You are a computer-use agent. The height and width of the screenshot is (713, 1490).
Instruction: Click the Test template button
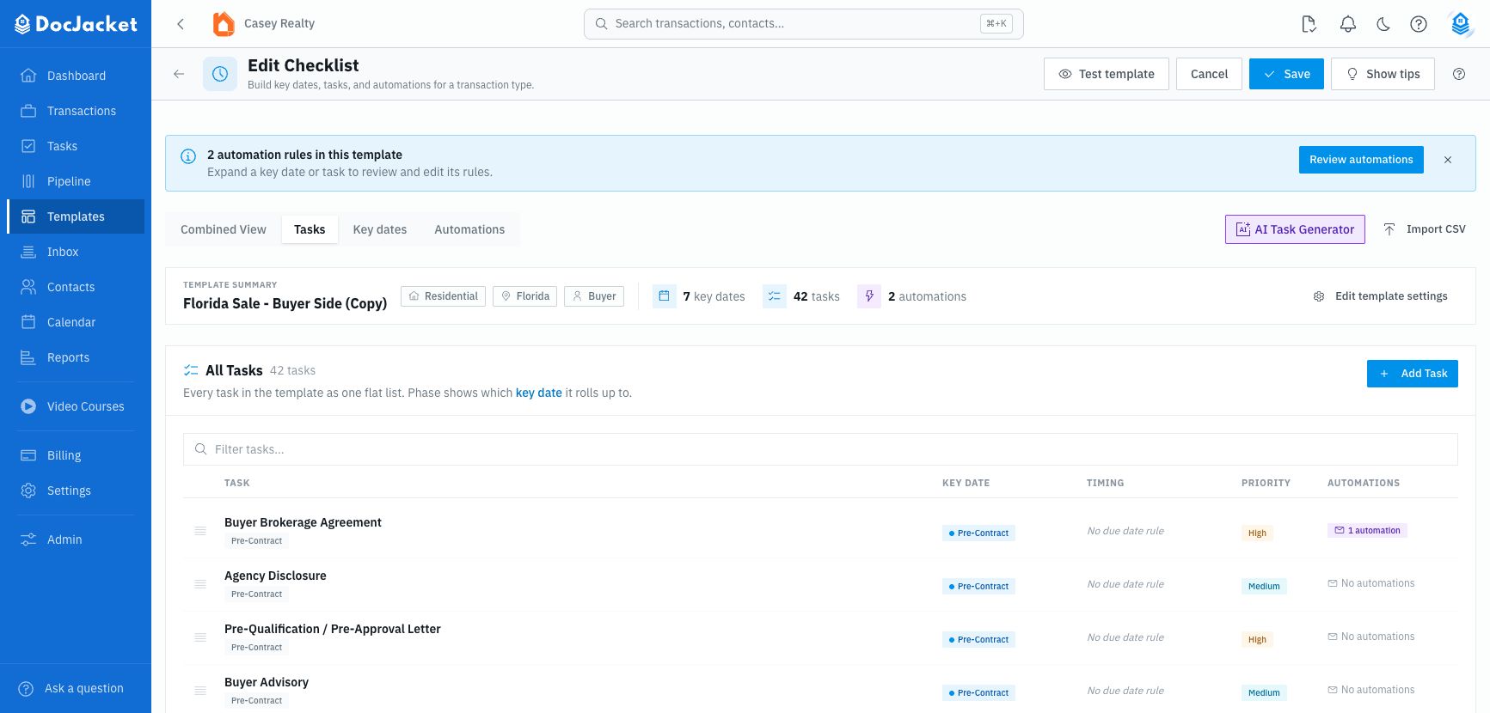[x=1106, y=74]
